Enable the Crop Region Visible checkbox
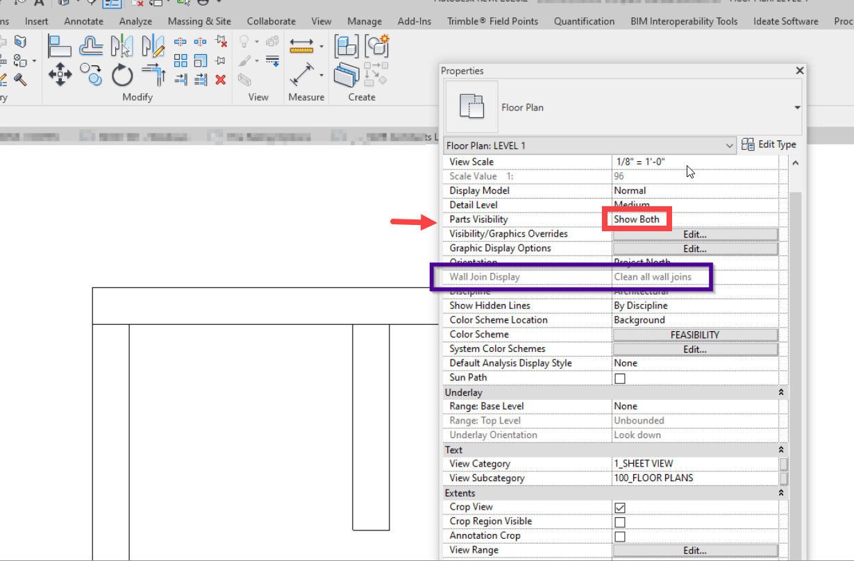Screen dimensions: 854x561 click(620, 522)
